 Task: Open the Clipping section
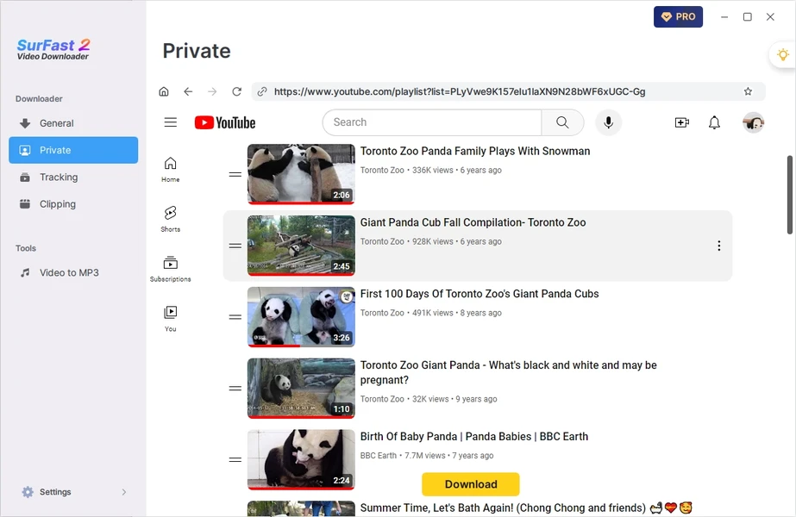[x=73, y=204]
